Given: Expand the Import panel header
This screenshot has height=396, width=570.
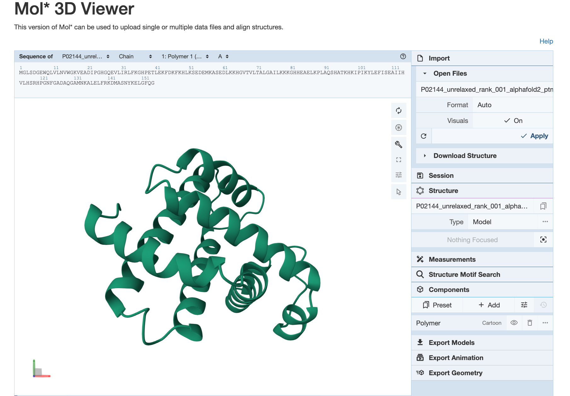Looking at the screenshot, I should [482, 58].
